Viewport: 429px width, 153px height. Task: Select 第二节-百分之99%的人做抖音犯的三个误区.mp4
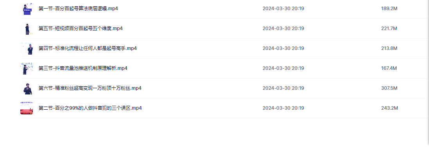click(90, 108)
